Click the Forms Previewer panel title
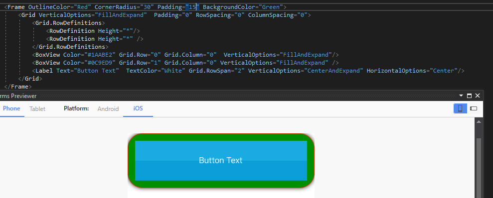The image size is (493, 198). pyautogui.click(x=18, y=96)
